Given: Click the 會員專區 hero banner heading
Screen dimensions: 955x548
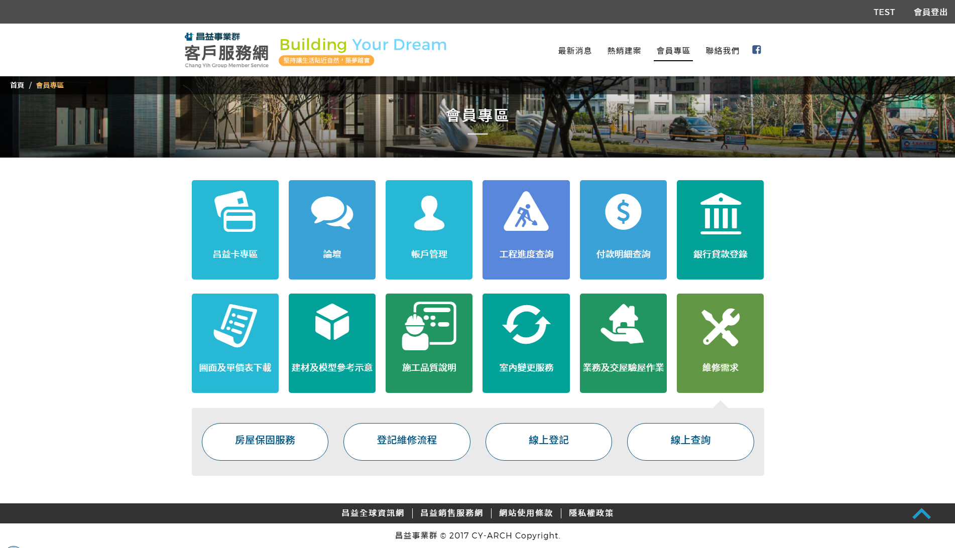Looking at the screenshot, I should point(477,115).
